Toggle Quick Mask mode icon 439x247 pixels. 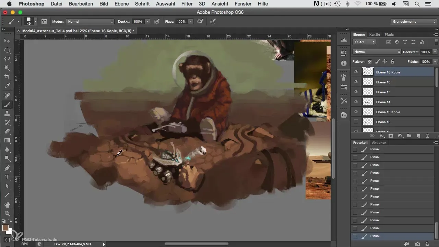click(x=7, y=240)
